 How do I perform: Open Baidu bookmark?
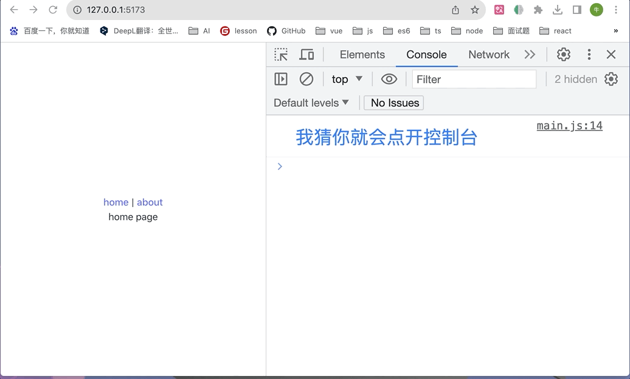point(49,31)
